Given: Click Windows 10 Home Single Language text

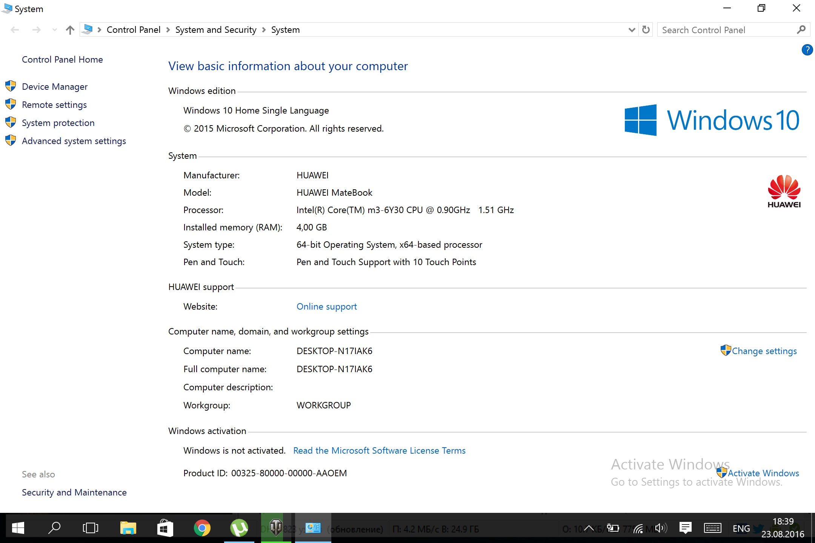Looking at the screenshot, I should [x=256, y=110].
